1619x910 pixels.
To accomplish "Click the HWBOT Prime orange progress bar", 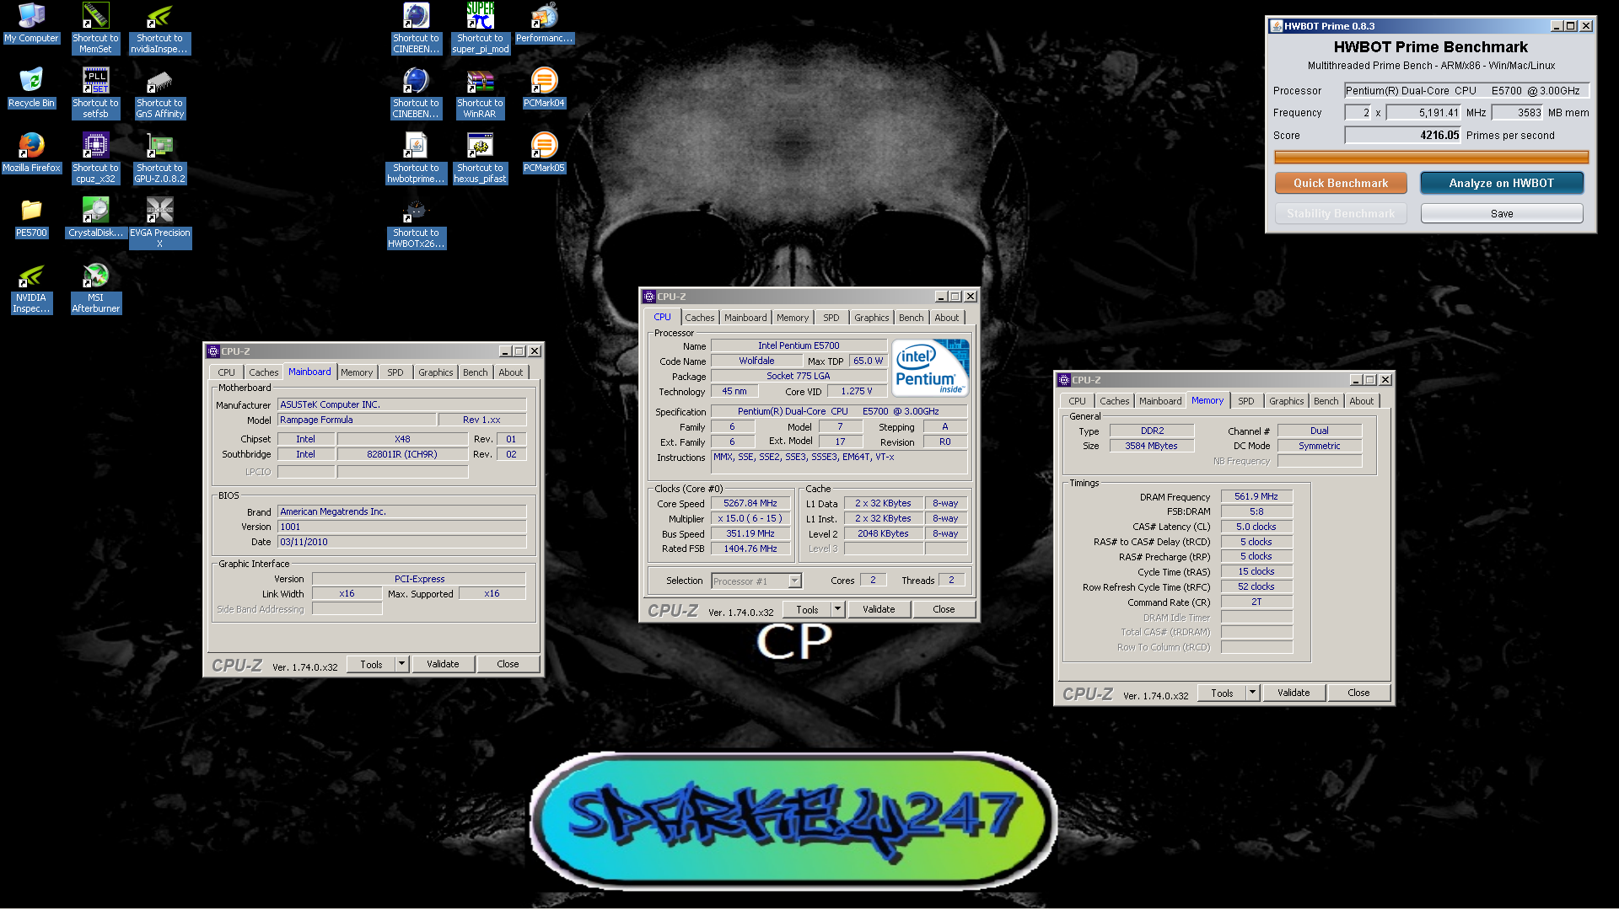I will tap(1431, 157).
